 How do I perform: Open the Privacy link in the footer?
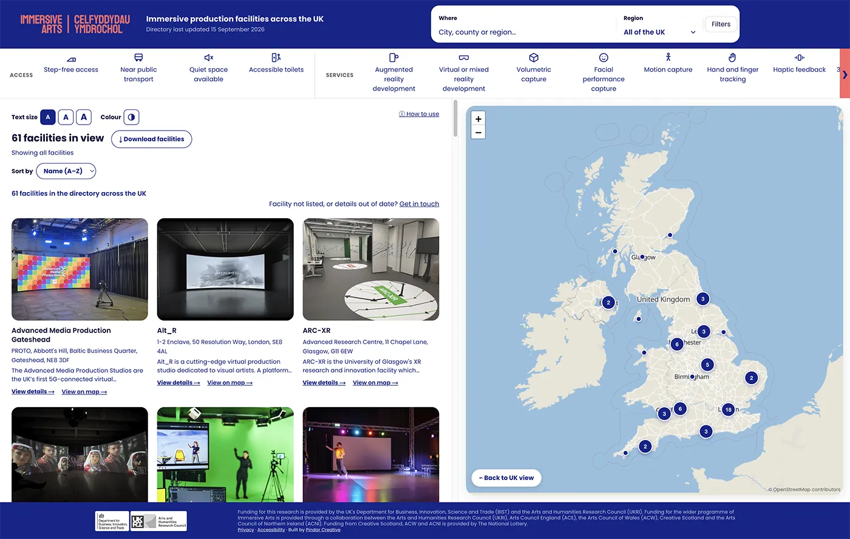tap(246, 530)
